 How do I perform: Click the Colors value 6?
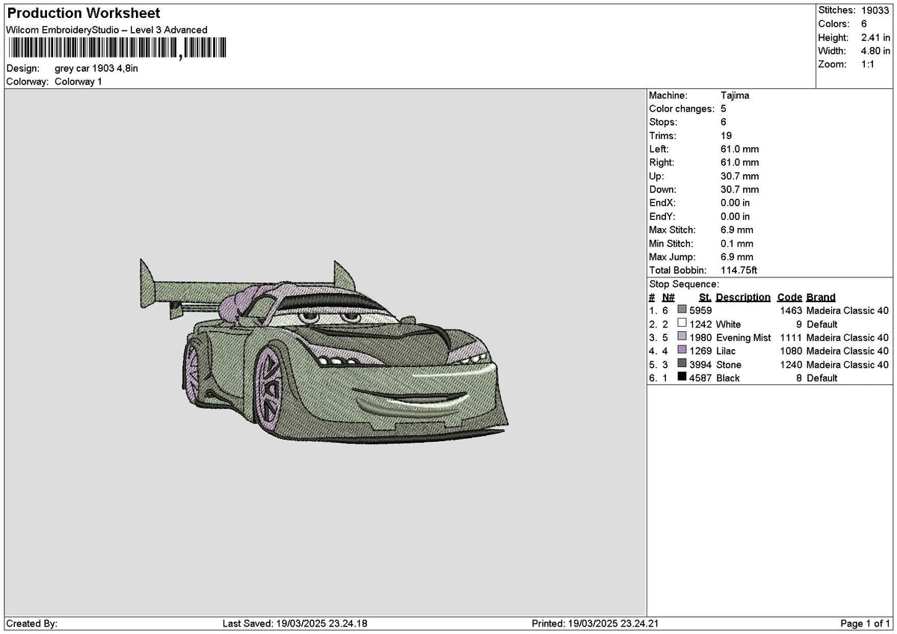click(864, 24)
